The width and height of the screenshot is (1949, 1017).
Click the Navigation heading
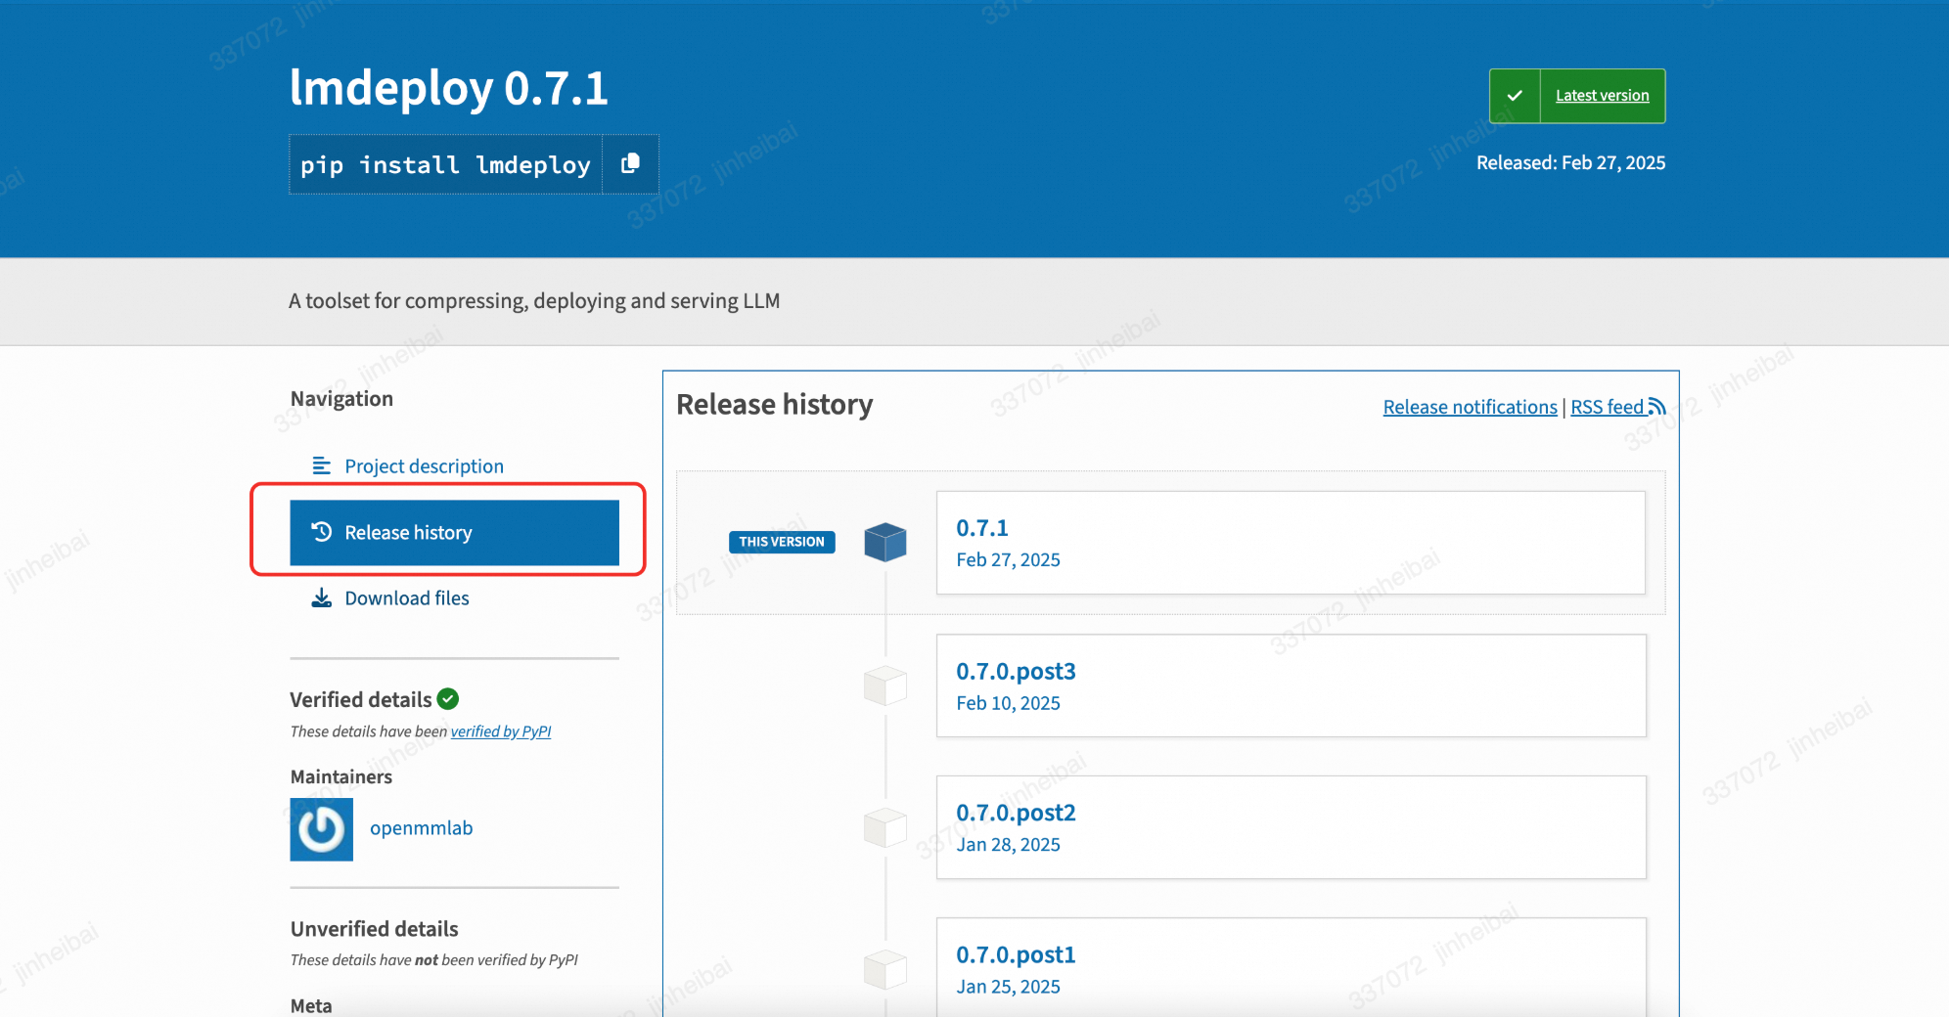pos(341,399)
